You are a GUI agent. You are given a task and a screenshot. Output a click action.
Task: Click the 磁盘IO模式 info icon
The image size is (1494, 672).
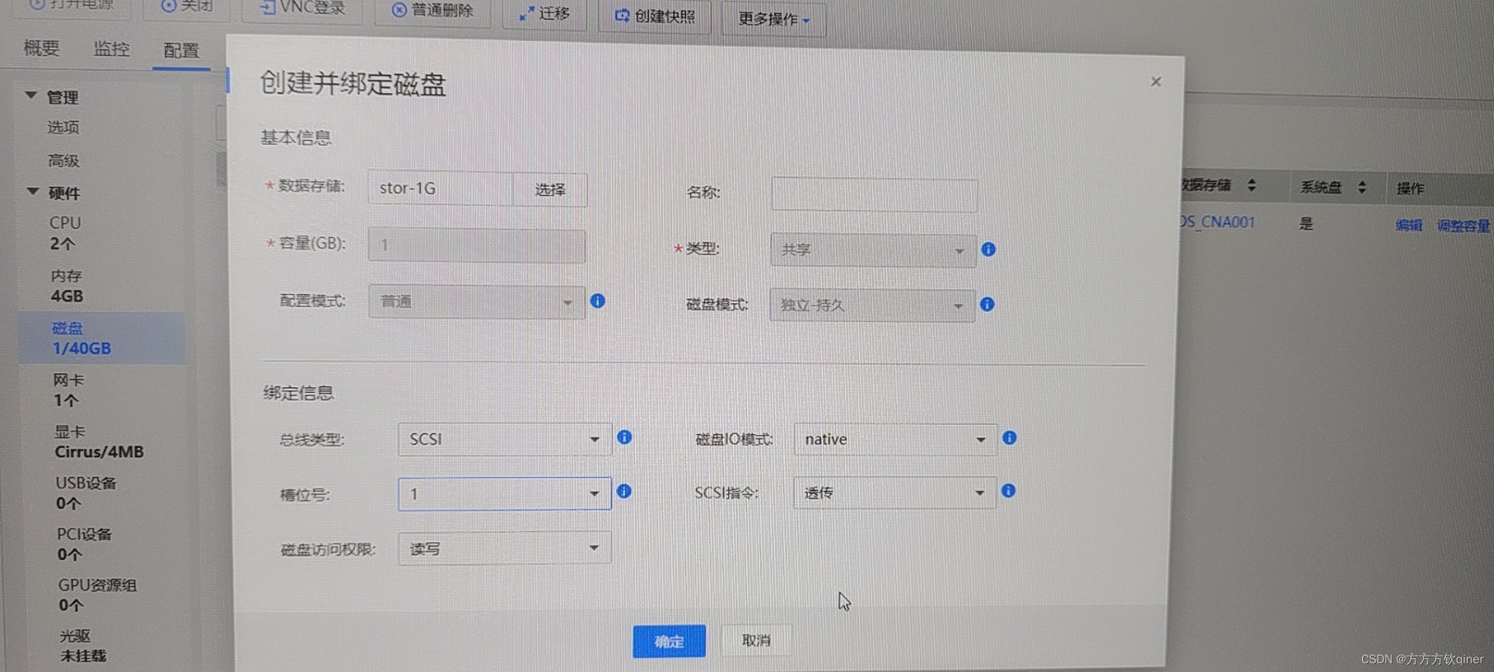(1009, 438)
